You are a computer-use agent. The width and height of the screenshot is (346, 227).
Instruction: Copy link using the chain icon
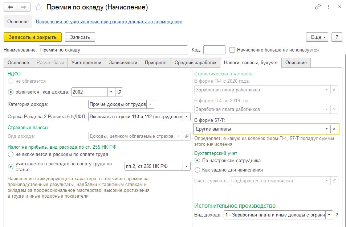click(318, 7)
